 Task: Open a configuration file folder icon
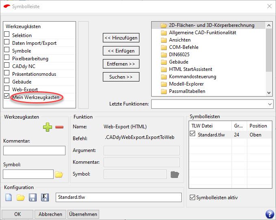coord(21,198)
